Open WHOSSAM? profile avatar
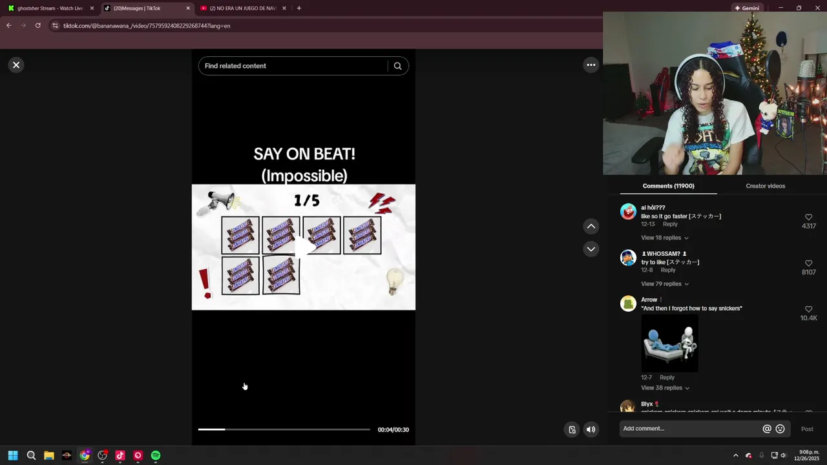 (628, 257)
